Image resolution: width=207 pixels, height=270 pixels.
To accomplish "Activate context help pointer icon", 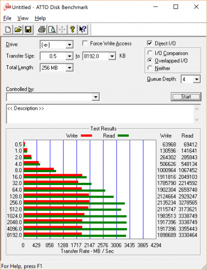I will tap(83, 29).
